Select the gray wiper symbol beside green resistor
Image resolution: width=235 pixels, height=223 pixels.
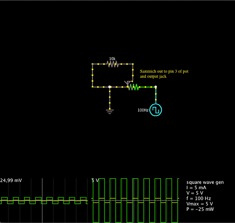[x=127, y=83]
